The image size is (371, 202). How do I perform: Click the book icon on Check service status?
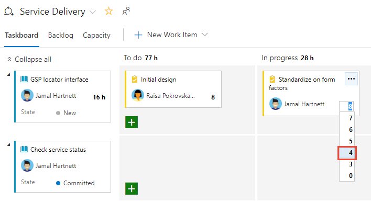[24, 149]
